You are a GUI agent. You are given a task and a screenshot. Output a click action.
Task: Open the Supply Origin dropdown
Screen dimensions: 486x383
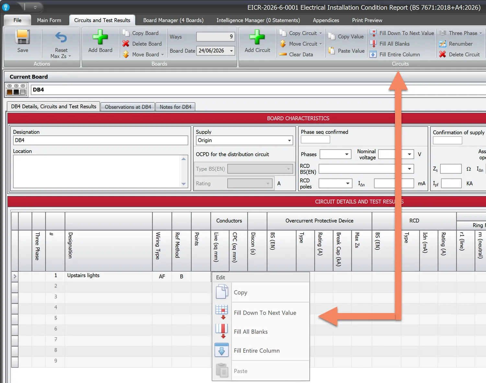tap(289, 140)
